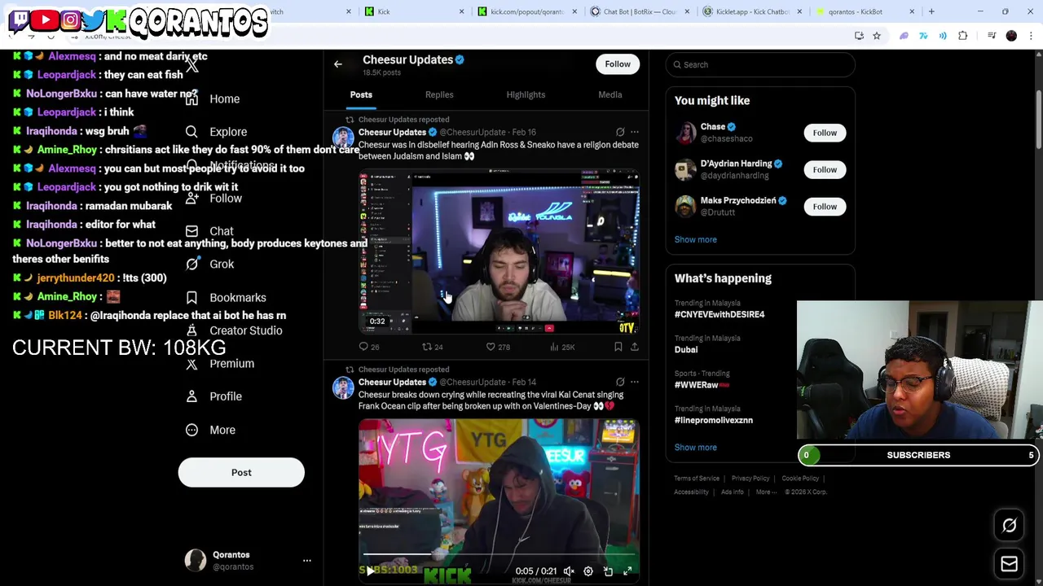Select the Media tab
This screenshot has height=586, width=1043.
pos(610,94)
